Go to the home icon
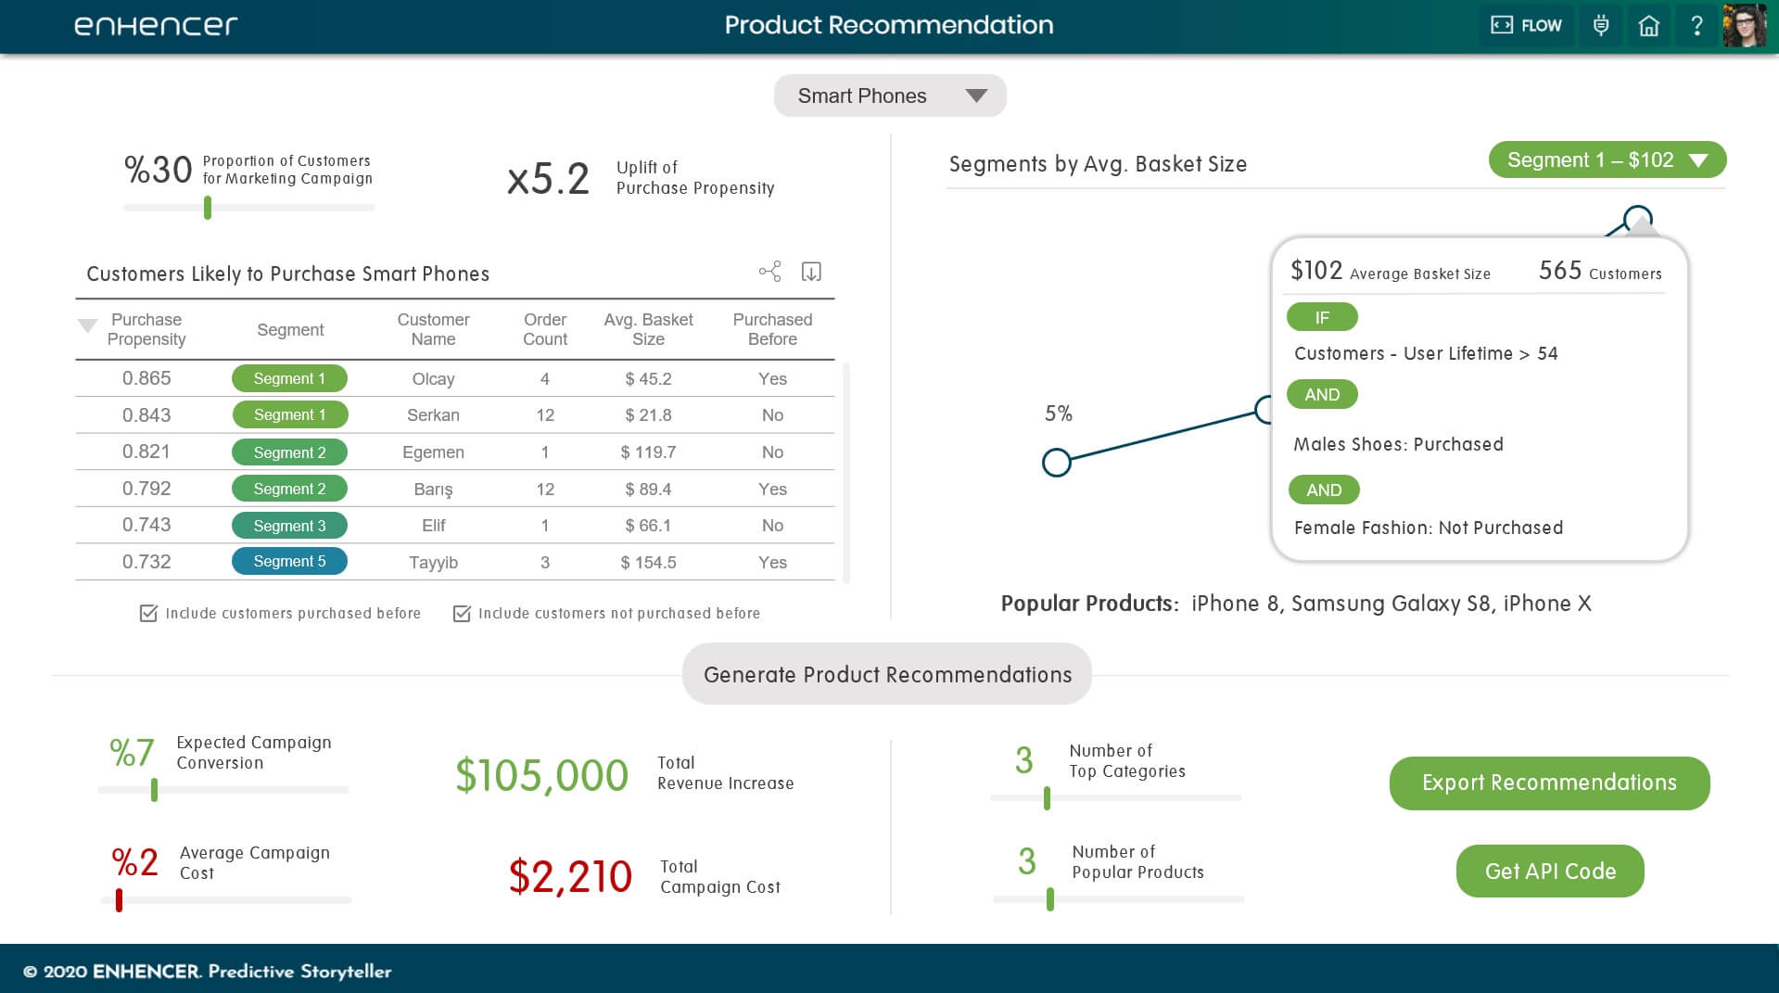This screenshot has height=993, width=1779. point(1648,25)
